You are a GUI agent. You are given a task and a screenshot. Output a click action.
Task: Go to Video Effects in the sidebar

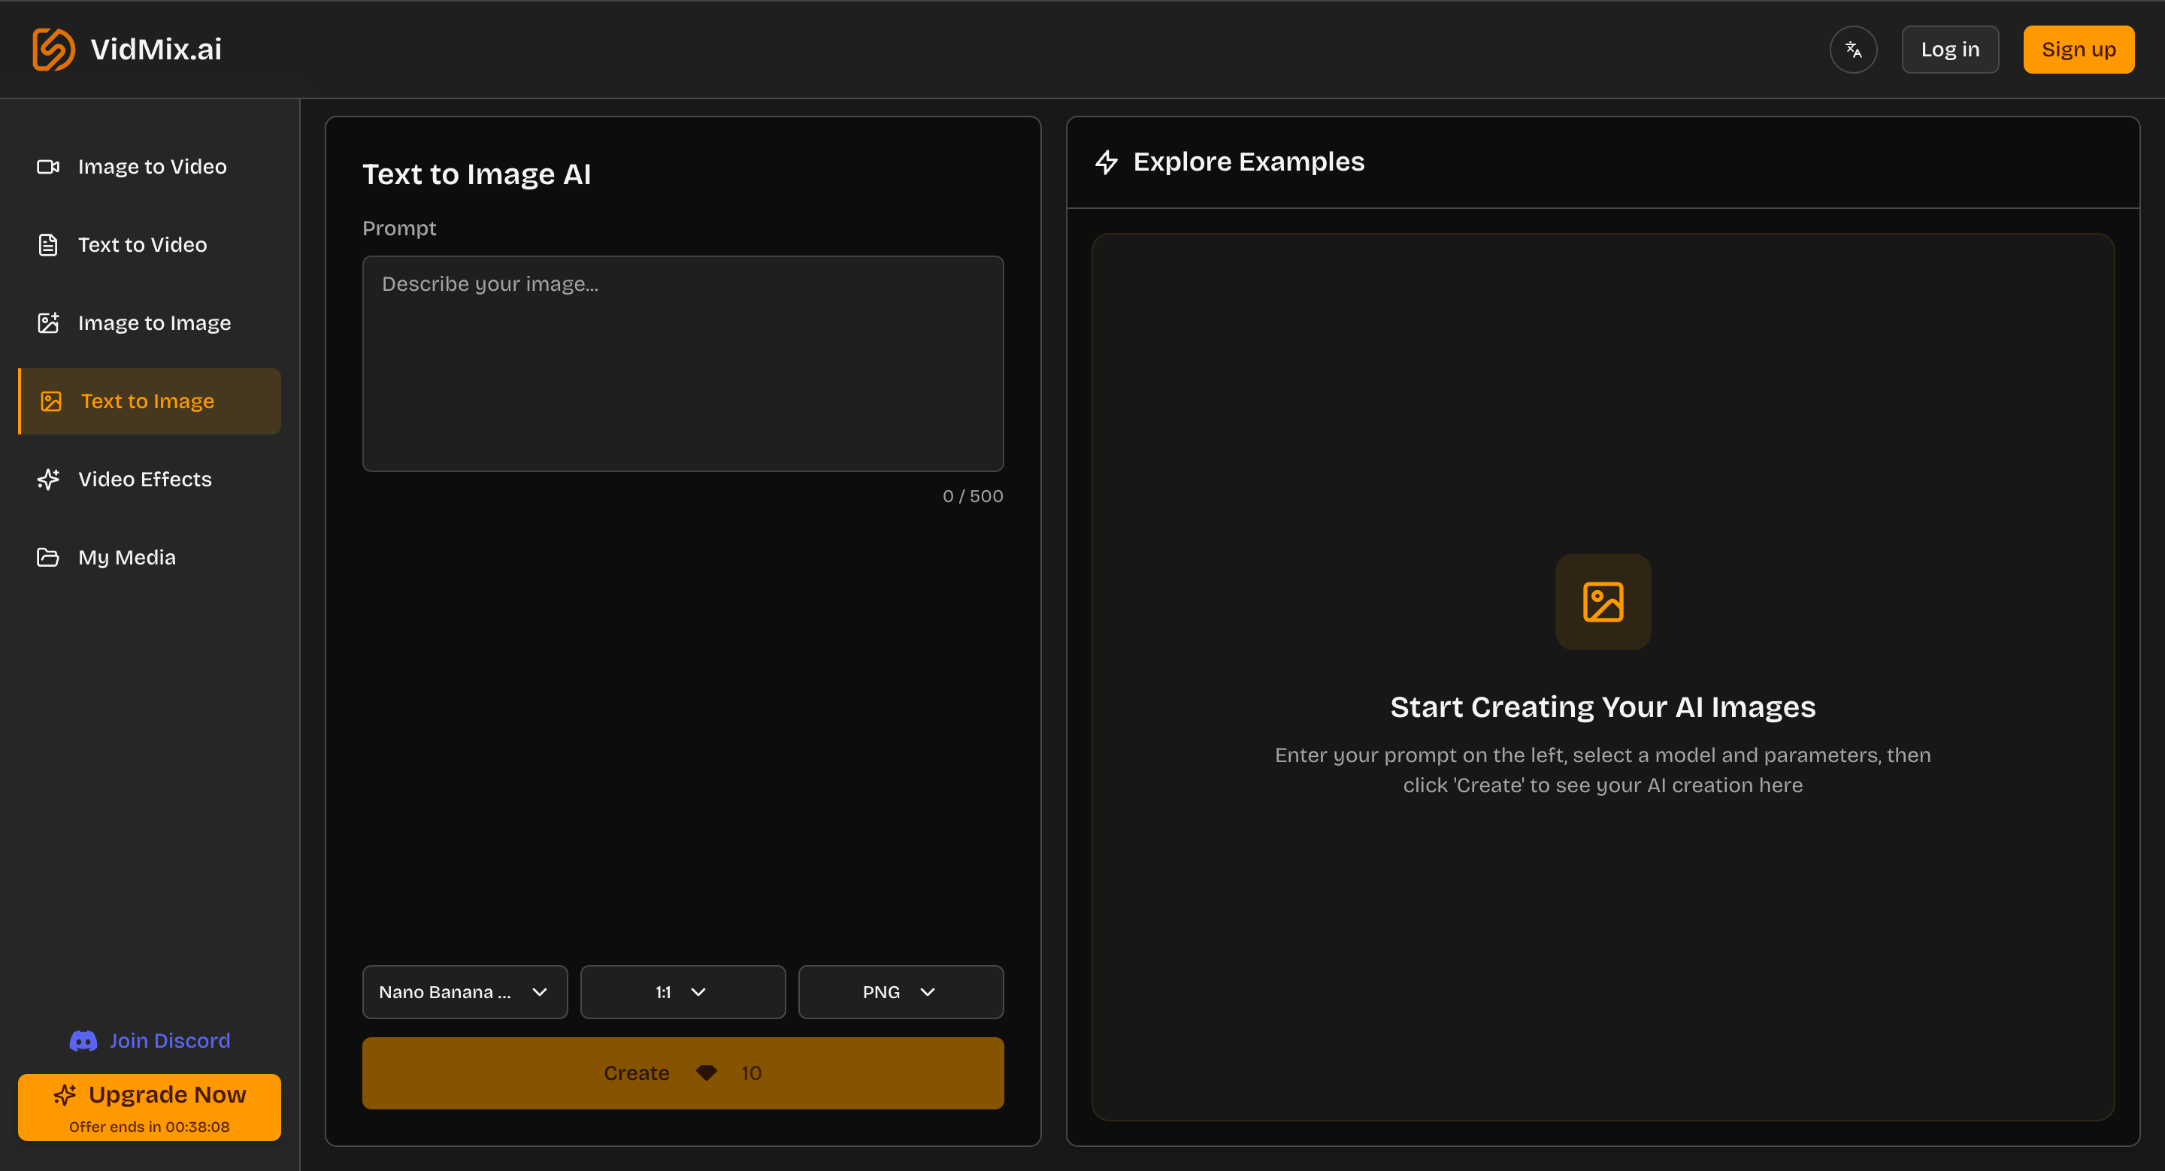pyautogui.click(x=144, y=479)
